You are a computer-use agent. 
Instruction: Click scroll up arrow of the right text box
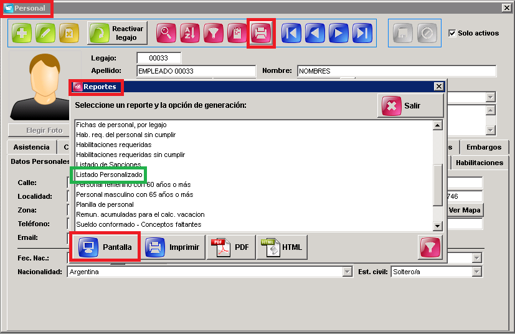pos(490,110)
